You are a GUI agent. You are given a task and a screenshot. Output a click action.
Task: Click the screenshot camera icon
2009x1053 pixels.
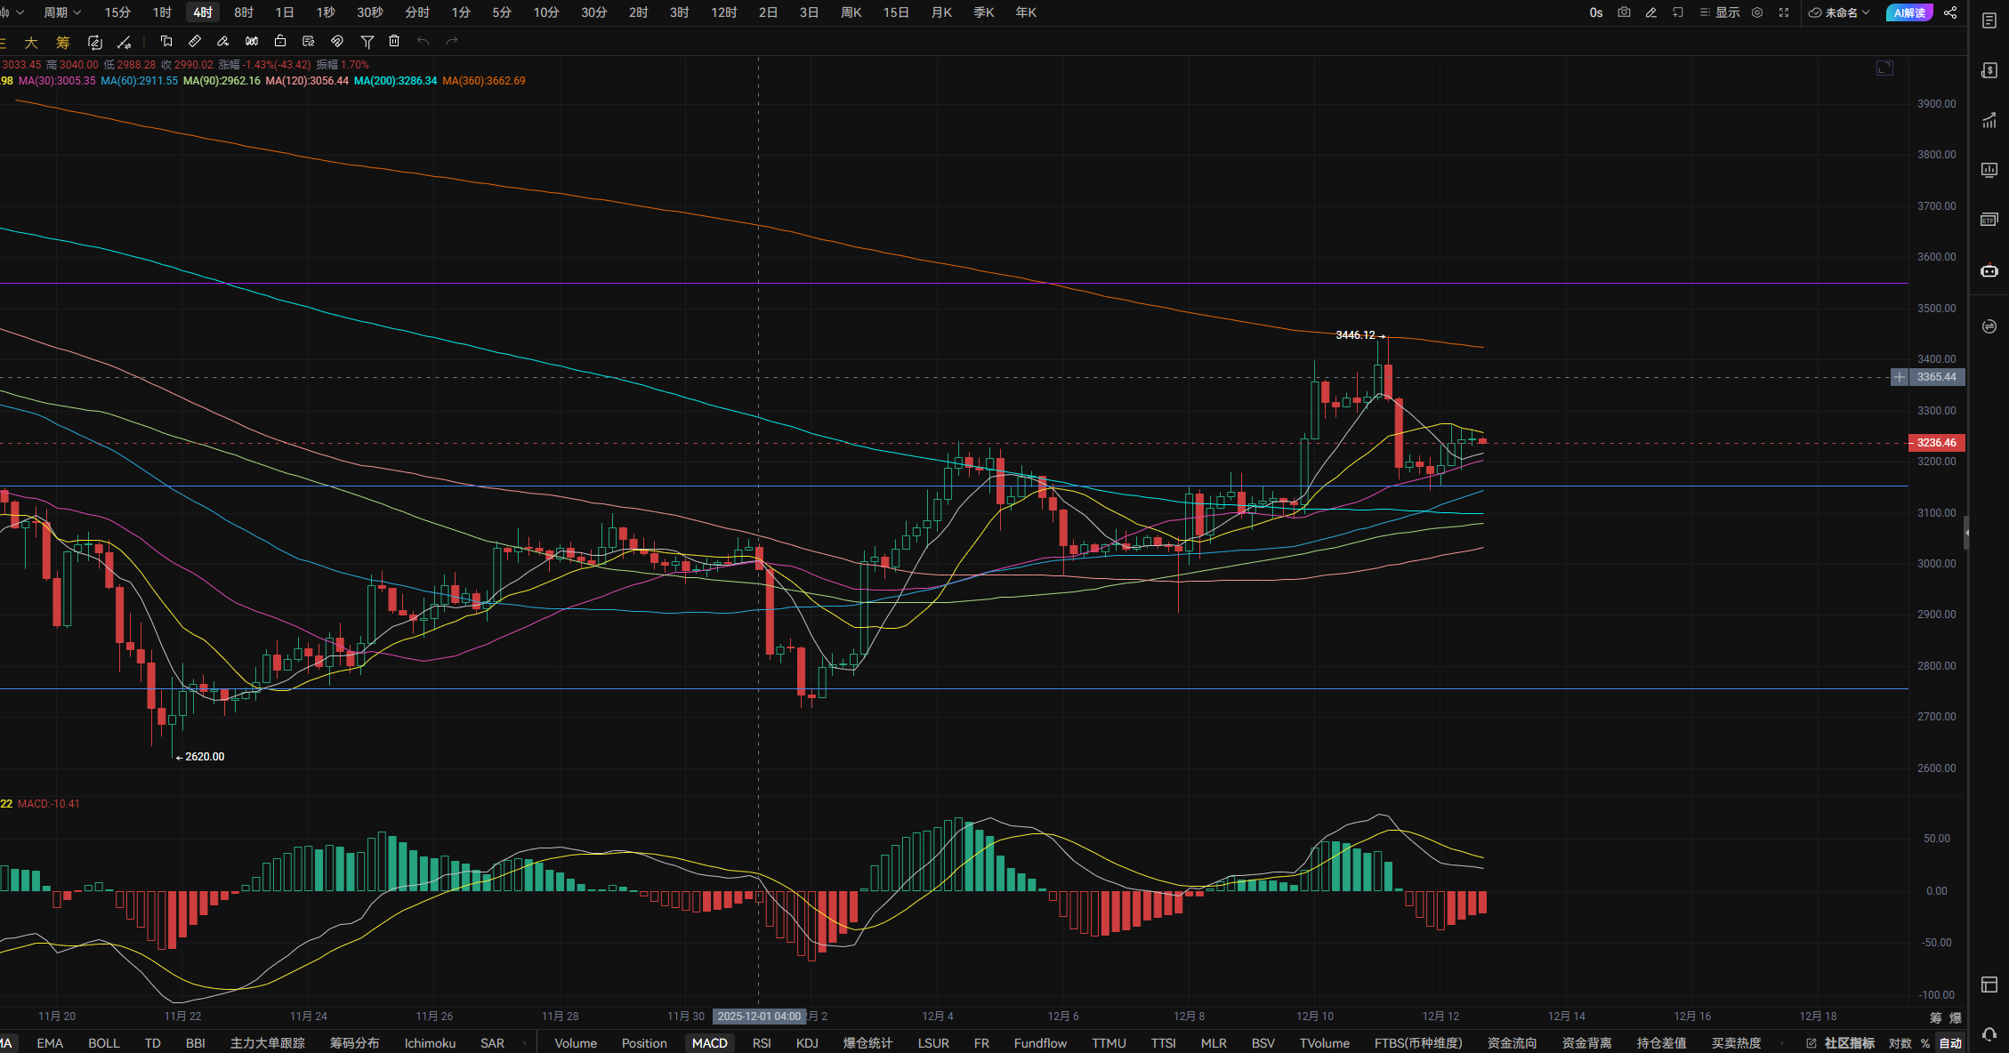click(1624, 12)
